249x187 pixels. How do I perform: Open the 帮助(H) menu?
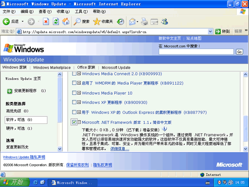[99, 12]
